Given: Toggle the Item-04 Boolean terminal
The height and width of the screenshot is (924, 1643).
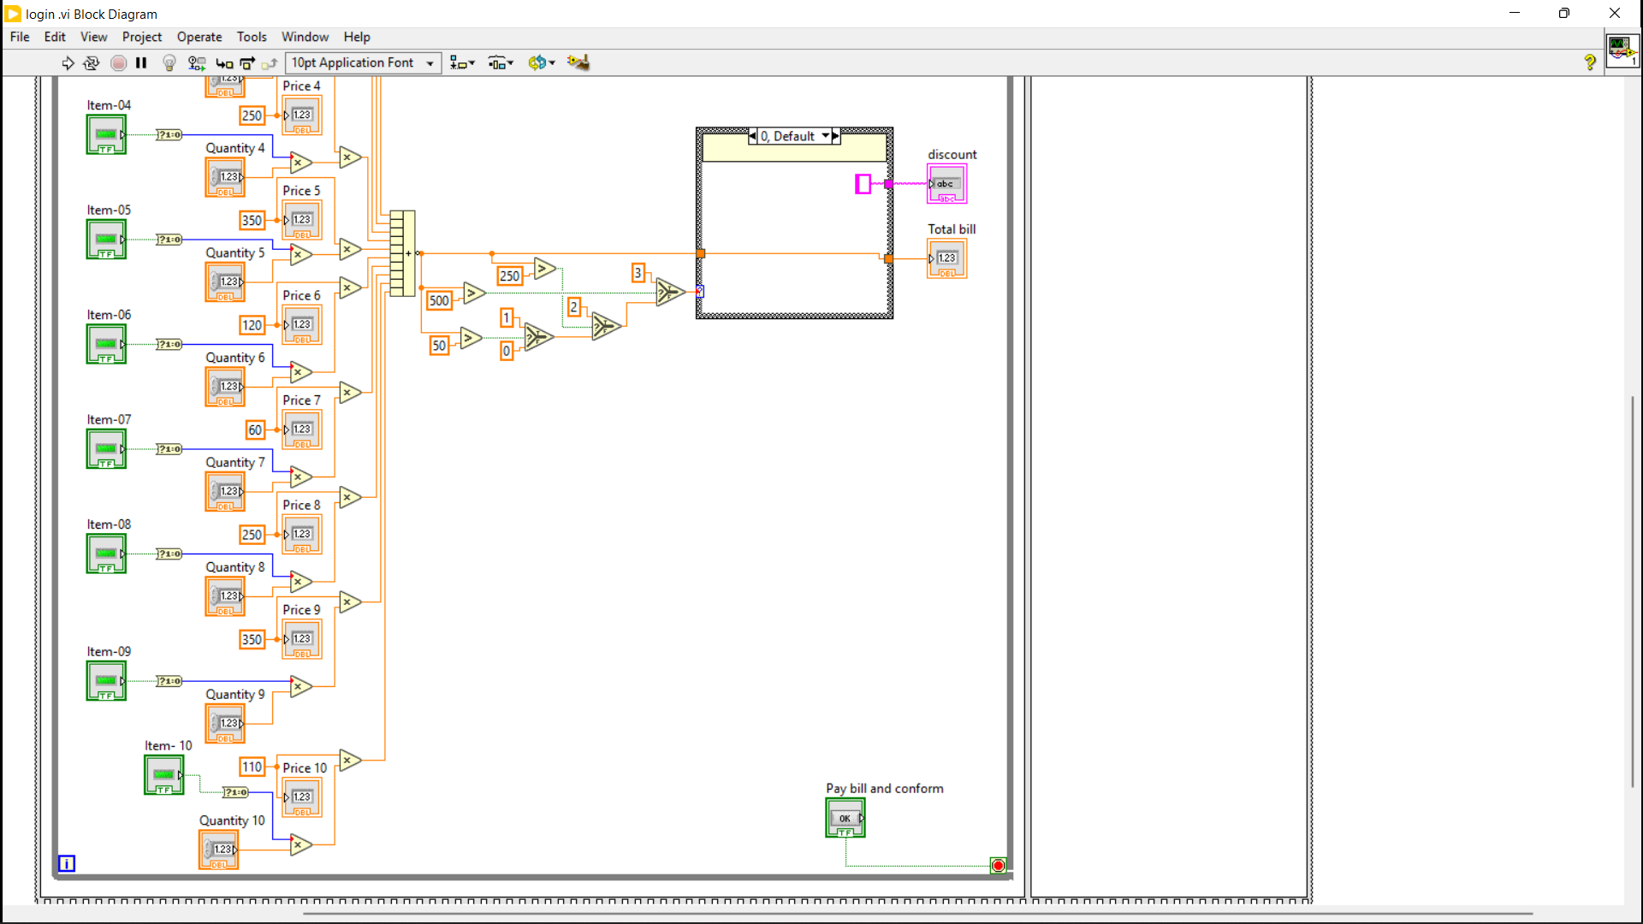Looking at the screenshot, I should [x=105, y=134].
